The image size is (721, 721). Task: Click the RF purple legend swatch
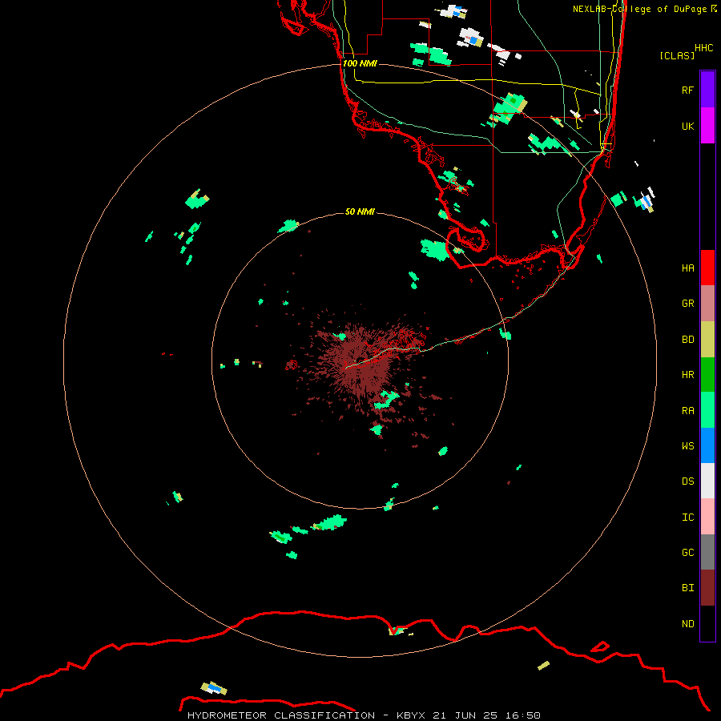[707, 90]
